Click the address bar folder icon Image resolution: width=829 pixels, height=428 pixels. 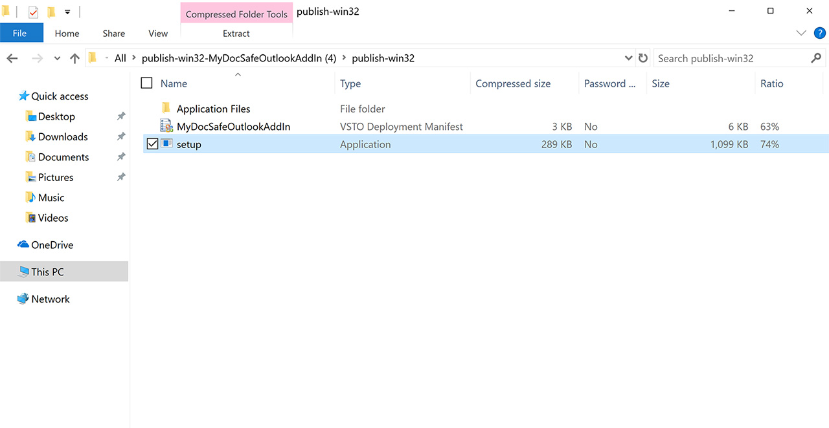click(93, 58)
